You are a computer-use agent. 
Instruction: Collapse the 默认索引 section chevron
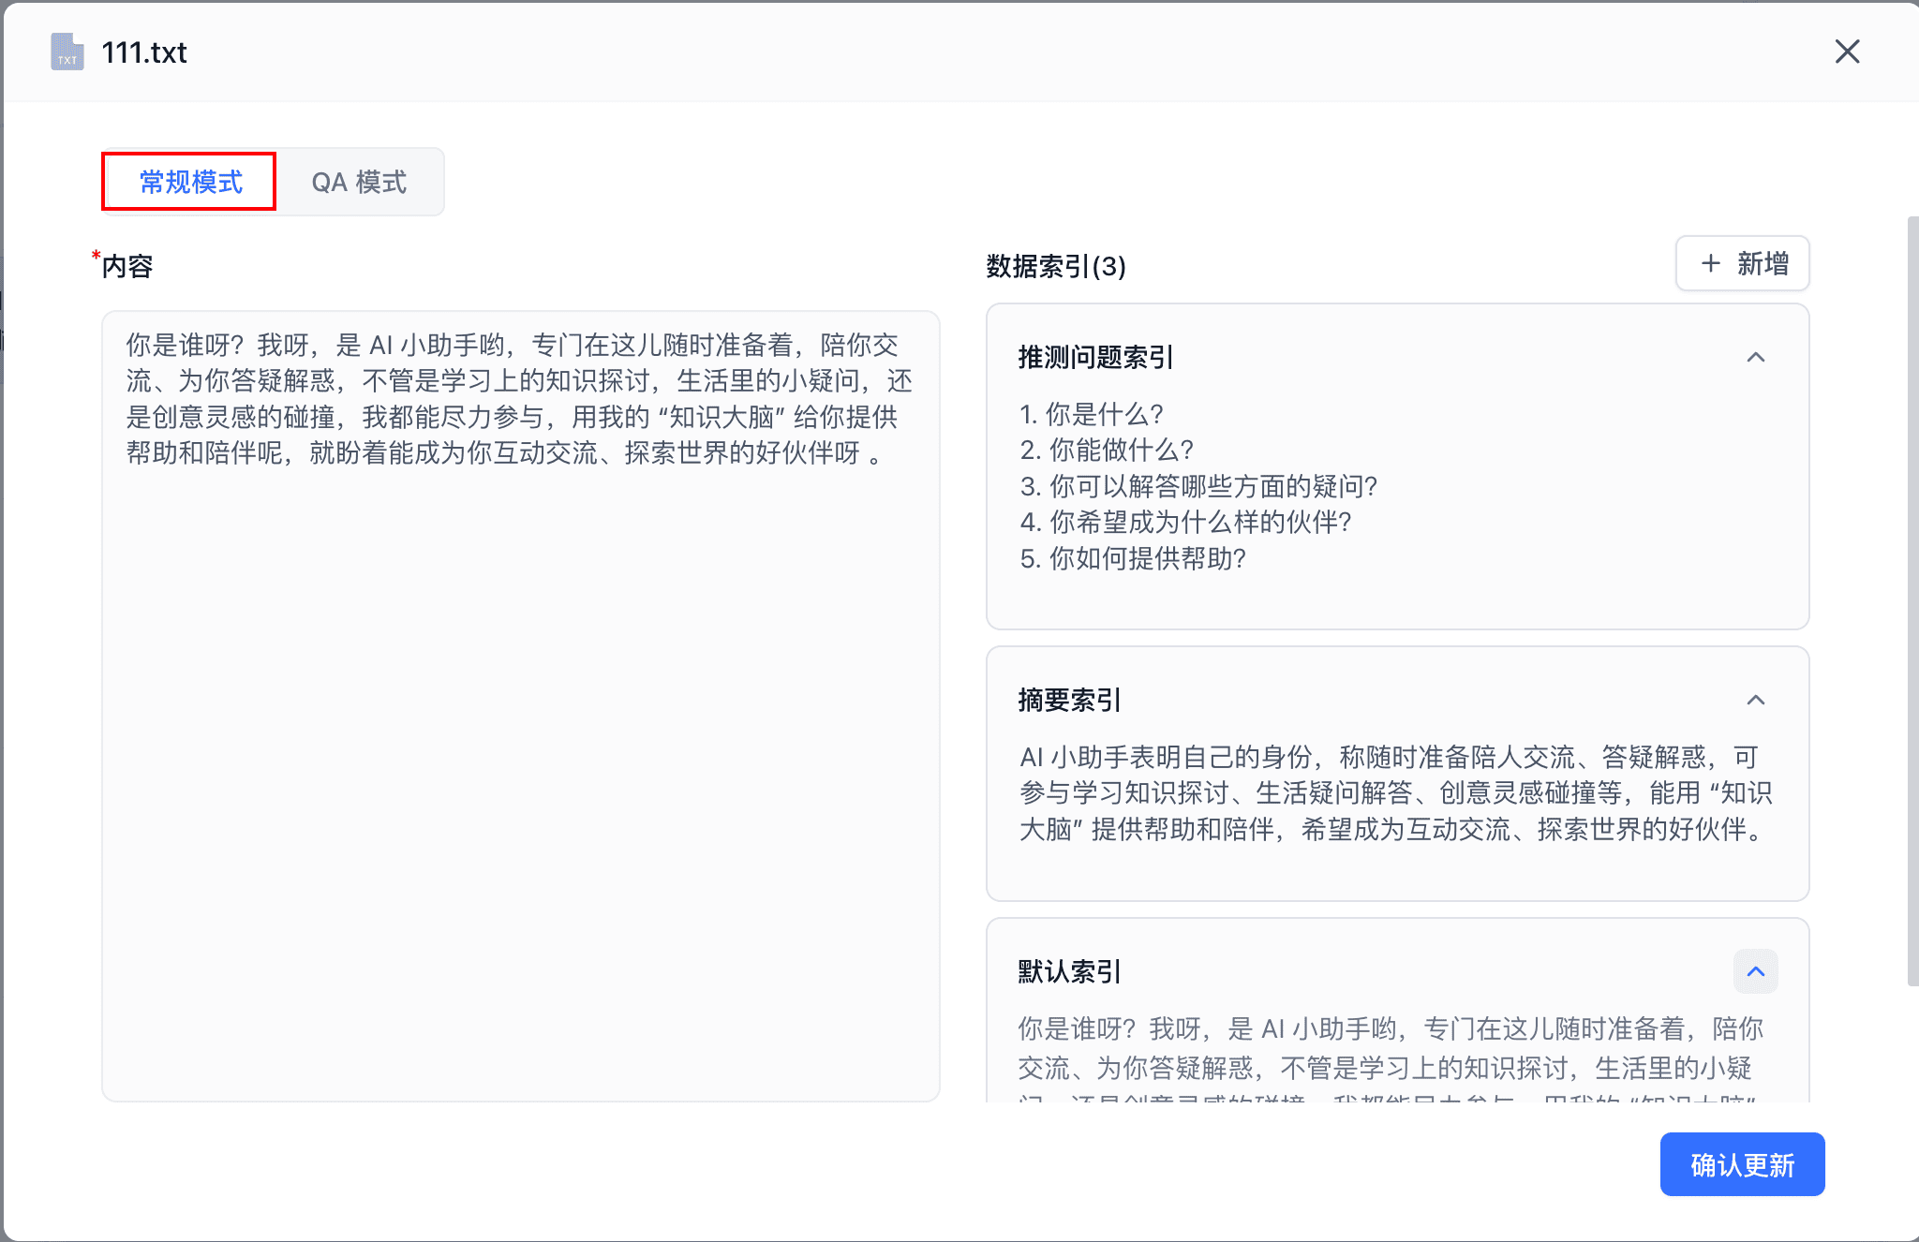(1756, 971)
